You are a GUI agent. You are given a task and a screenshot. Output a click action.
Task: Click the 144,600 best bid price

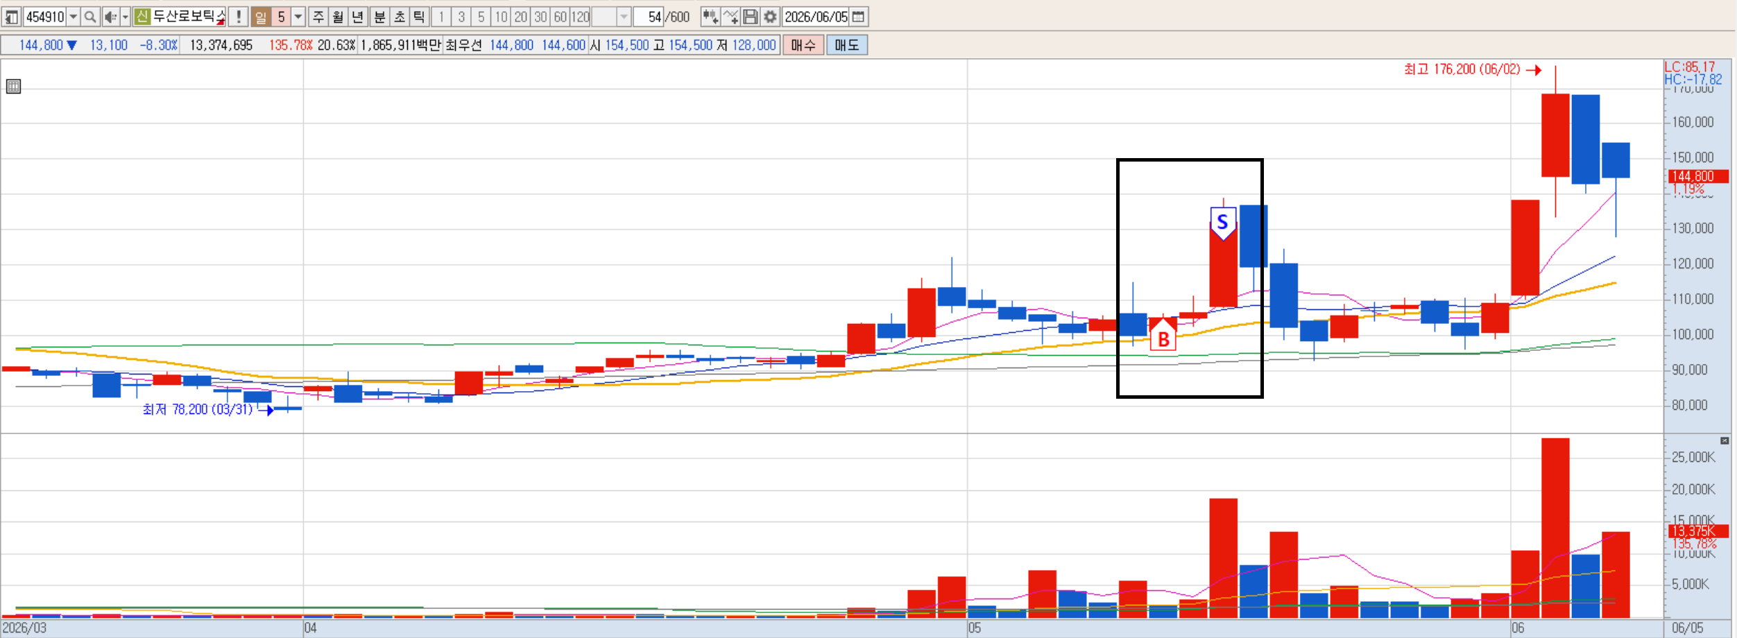tap(564, 45)
